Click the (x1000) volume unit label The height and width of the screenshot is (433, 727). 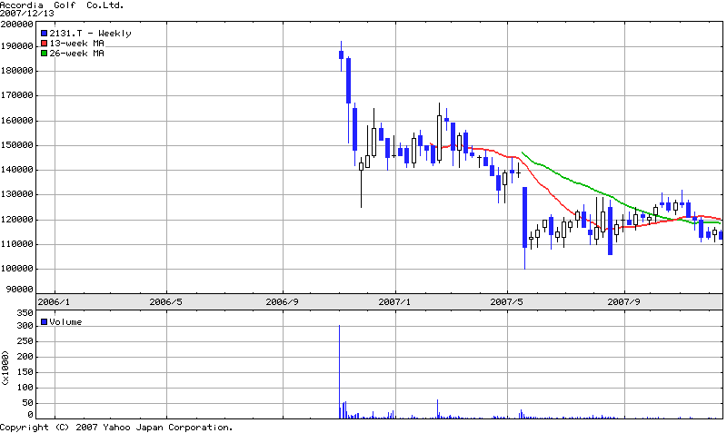5,370
